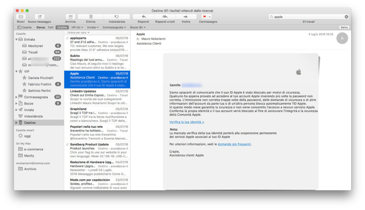This screenshot has width=365, height=210.
Task: Open the Made.com par capdecision email
Action: [97, 184]
